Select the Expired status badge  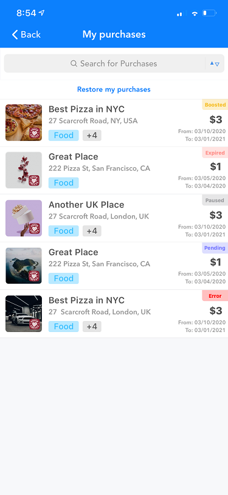[215, 153]
